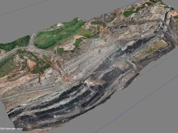Screen dimensions: 178x133
Task: Pick the steep dark cliff at right edge
Action: pos(168,25)
